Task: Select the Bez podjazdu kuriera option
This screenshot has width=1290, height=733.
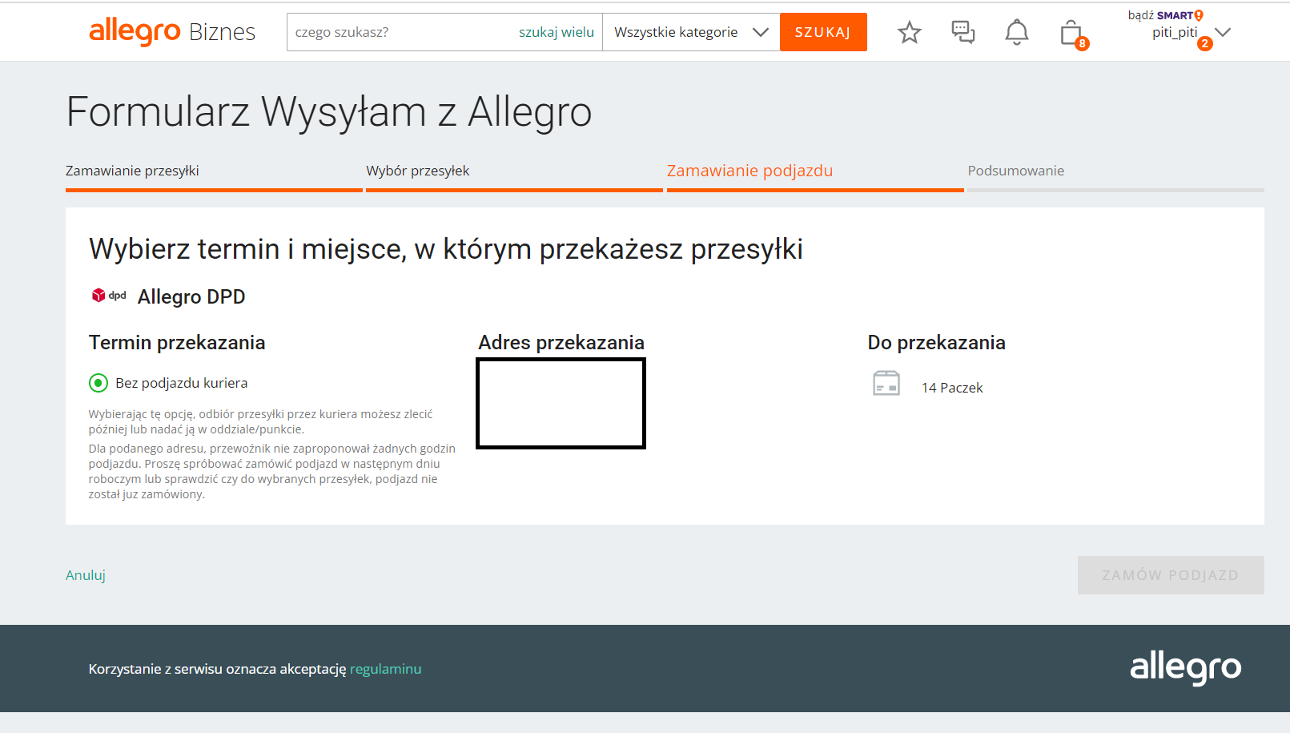Action: 98,383
